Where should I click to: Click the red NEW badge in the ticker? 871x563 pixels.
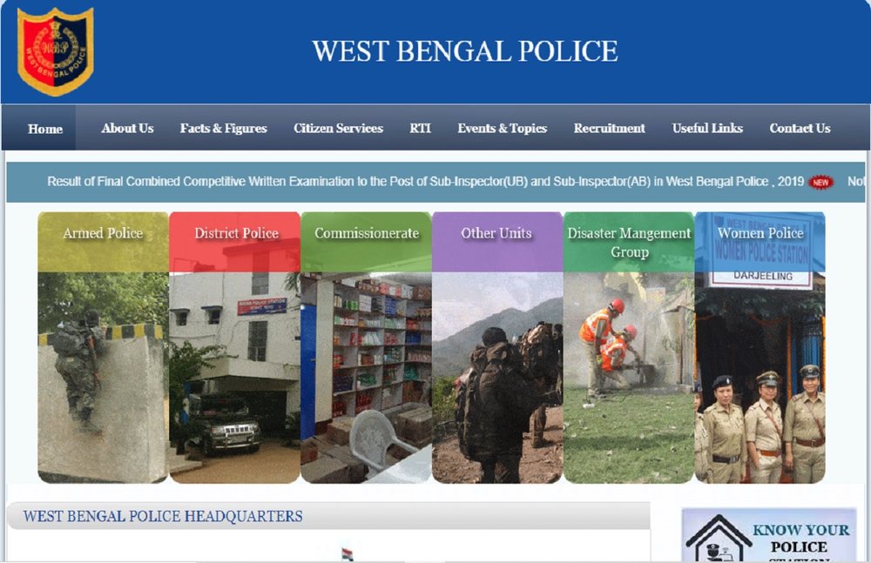820,182
